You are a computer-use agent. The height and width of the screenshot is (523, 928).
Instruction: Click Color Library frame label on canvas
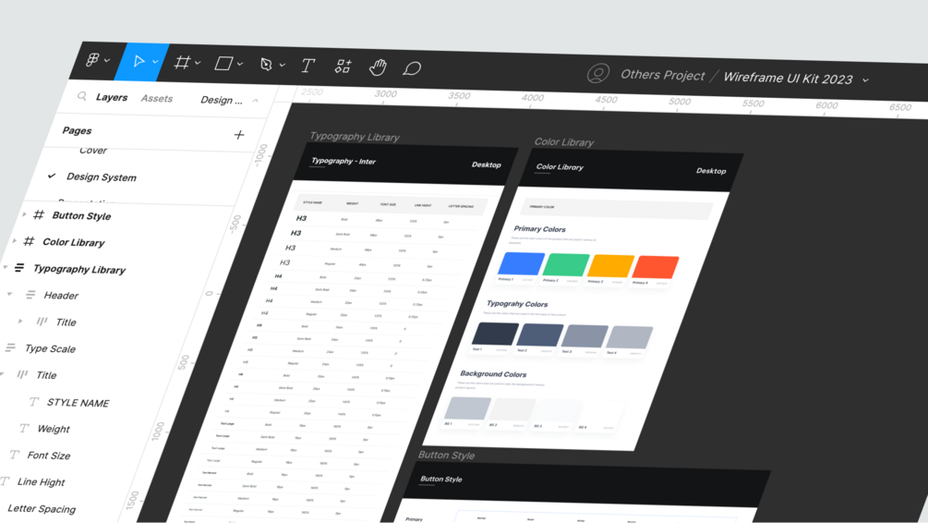564,142
